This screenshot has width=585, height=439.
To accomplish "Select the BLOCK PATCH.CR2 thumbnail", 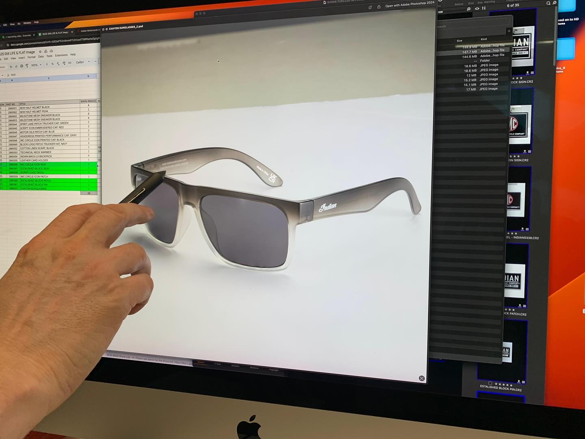I will tap(516, 276).
